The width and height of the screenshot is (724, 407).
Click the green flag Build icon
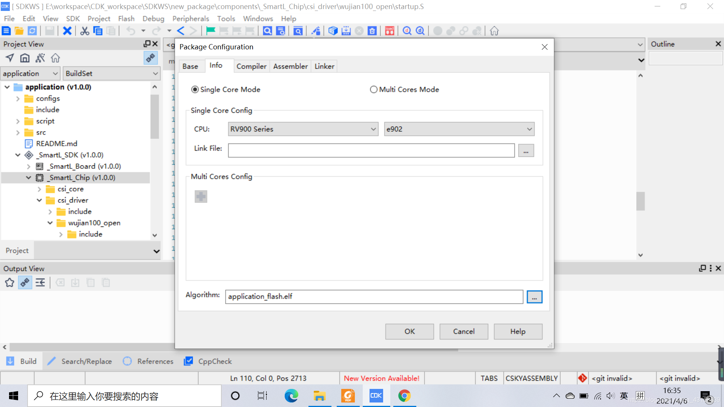point(211,31)
